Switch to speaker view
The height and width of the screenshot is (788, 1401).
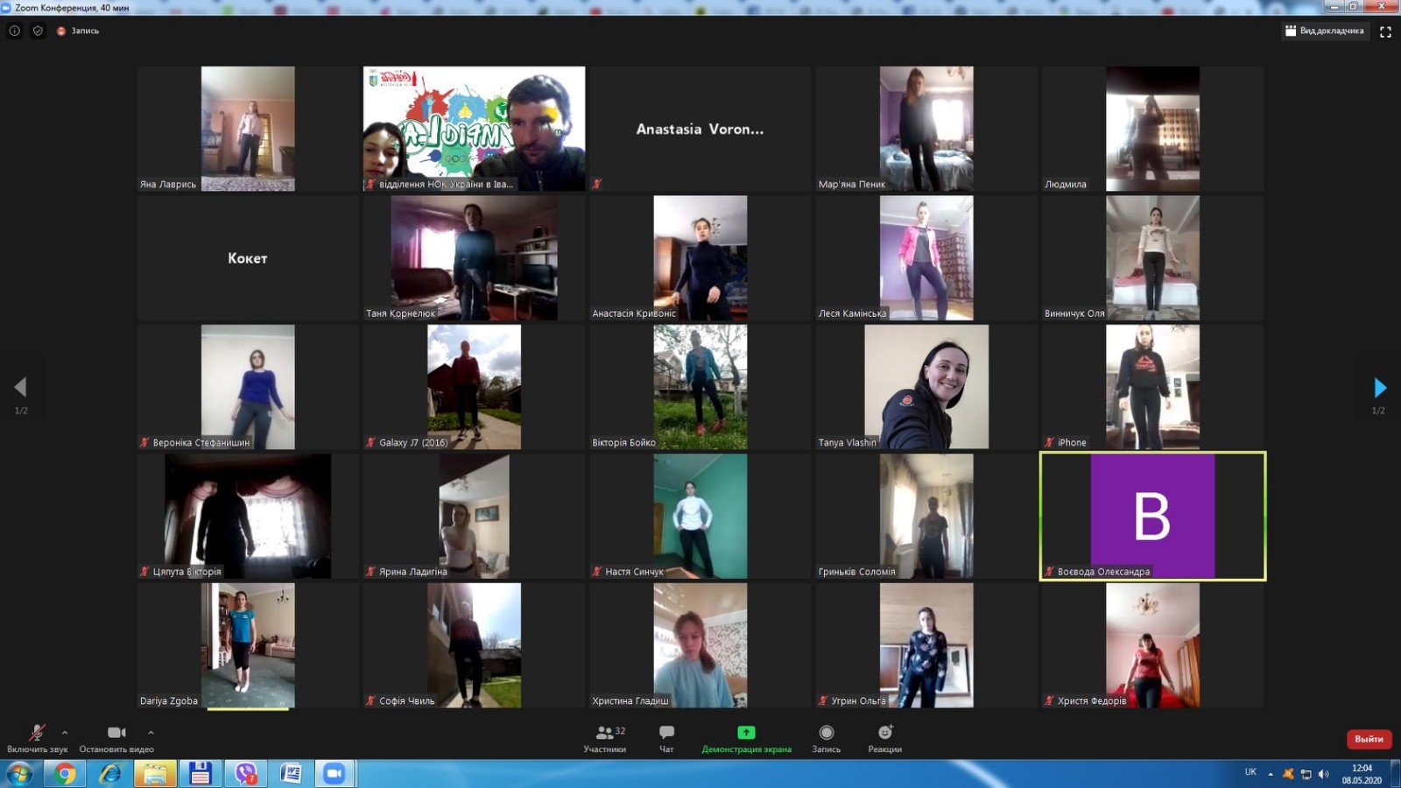(1324, 31)
